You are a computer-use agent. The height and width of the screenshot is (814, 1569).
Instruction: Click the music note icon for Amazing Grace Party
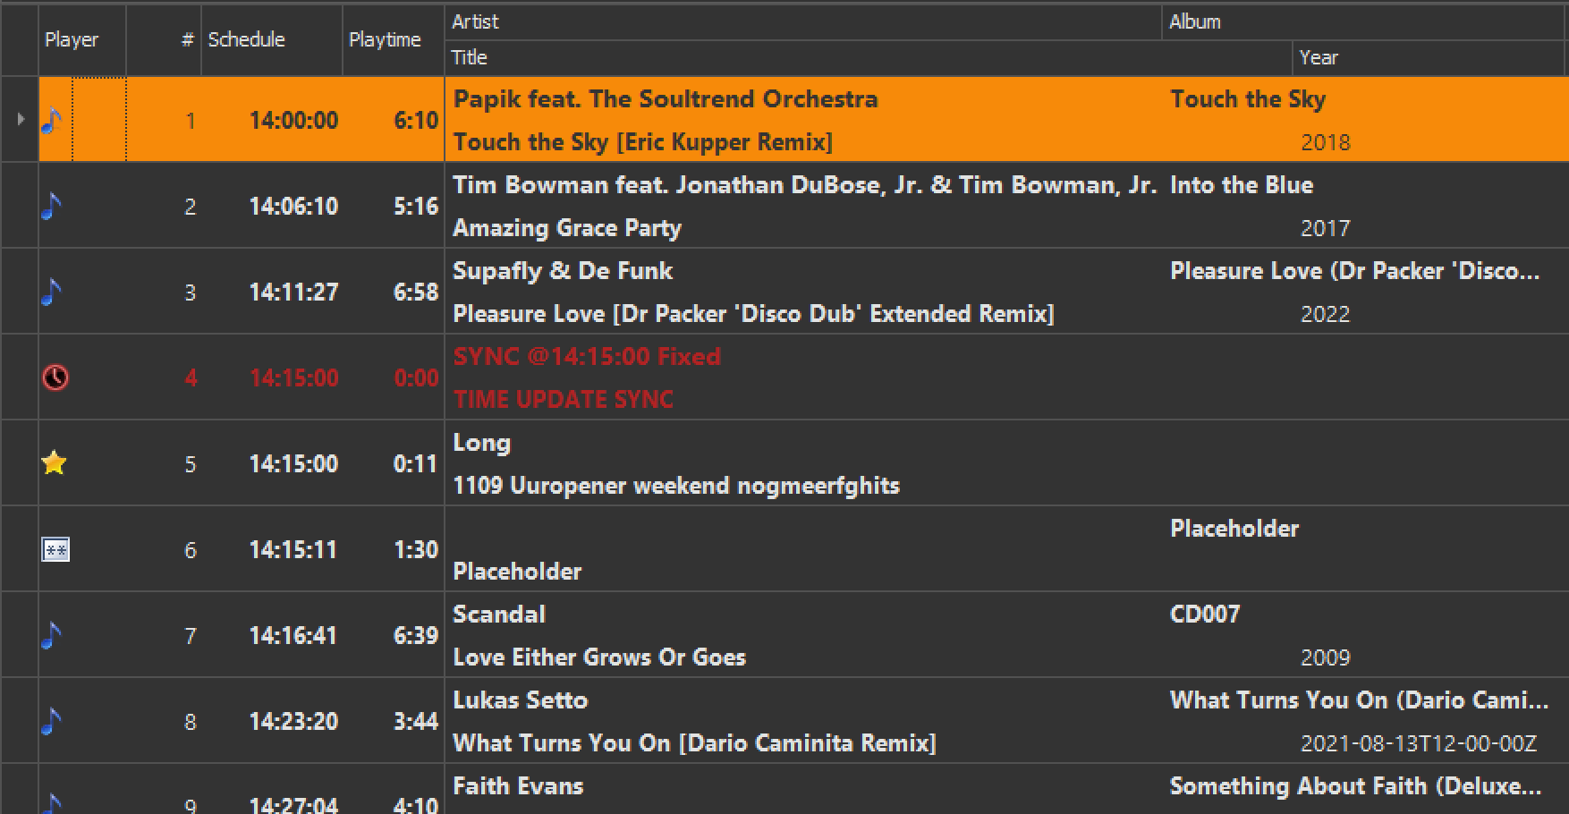click(52, 206)
